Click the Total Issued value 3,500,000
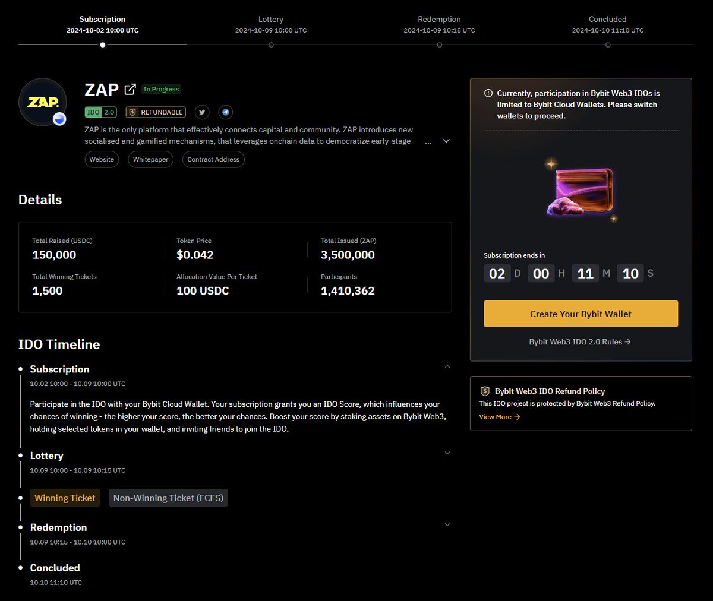Viewport: 713px width, 601px height. point(348,255)
